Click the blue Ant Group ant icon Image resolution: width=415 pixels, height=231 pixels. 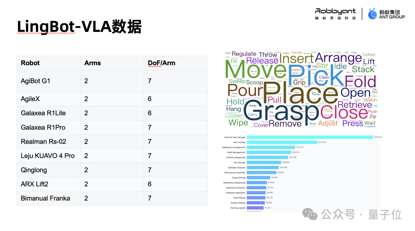pos(372,14)
